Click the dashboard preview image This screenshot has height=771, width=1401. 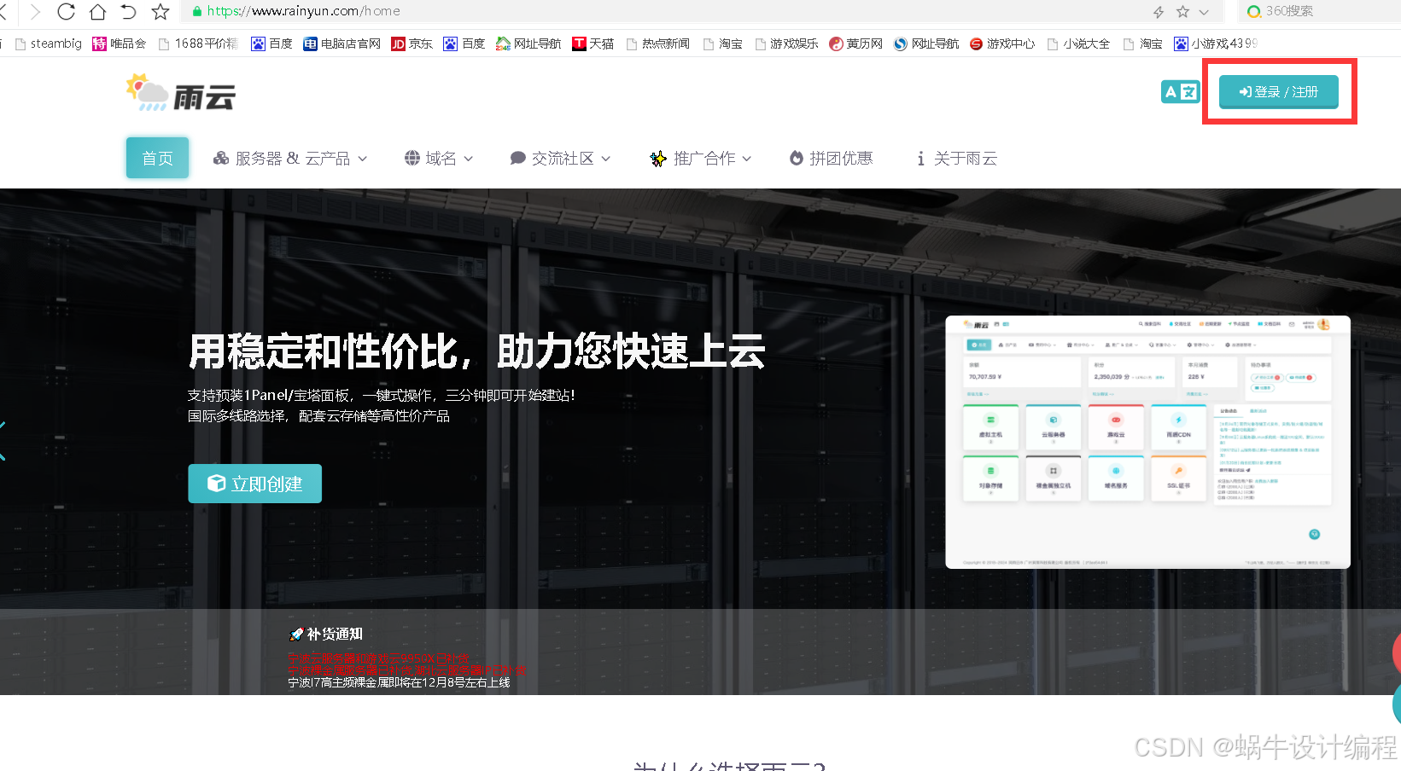[x=1147, y=442]
